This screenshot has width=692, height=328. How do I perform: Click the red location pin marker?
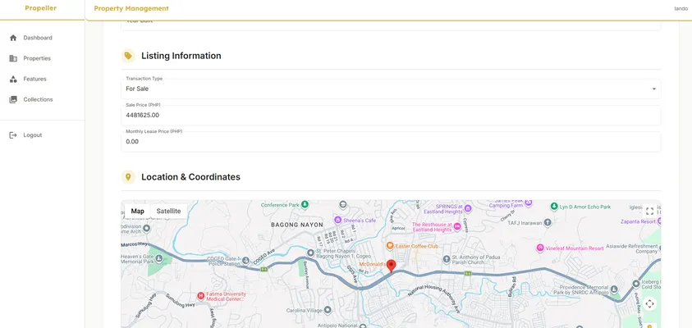point(392,266)
